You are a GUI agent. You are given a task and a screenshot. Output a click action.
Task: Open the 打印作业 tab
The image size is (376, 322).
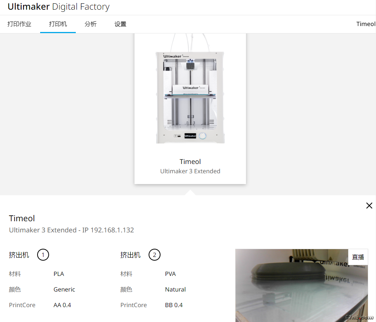tap(19, 24)
